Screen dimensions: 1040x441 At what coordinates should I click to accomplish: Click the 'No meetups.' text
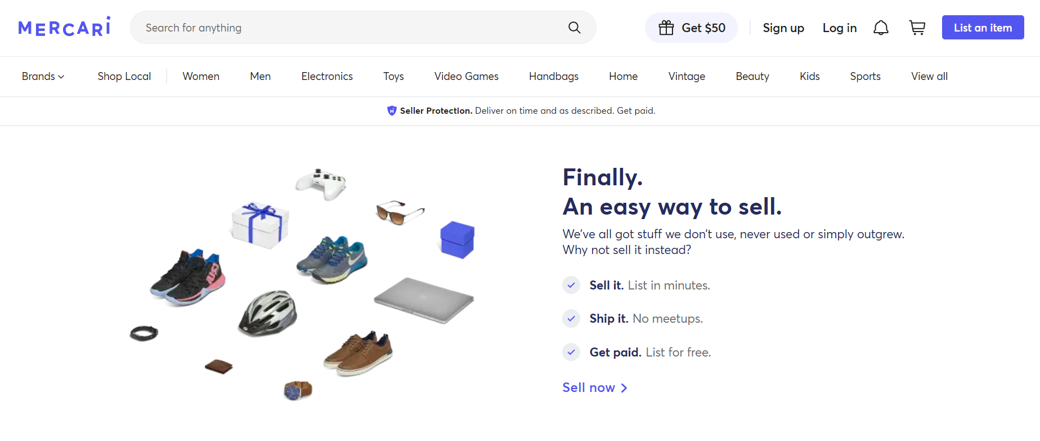point(667,318)
